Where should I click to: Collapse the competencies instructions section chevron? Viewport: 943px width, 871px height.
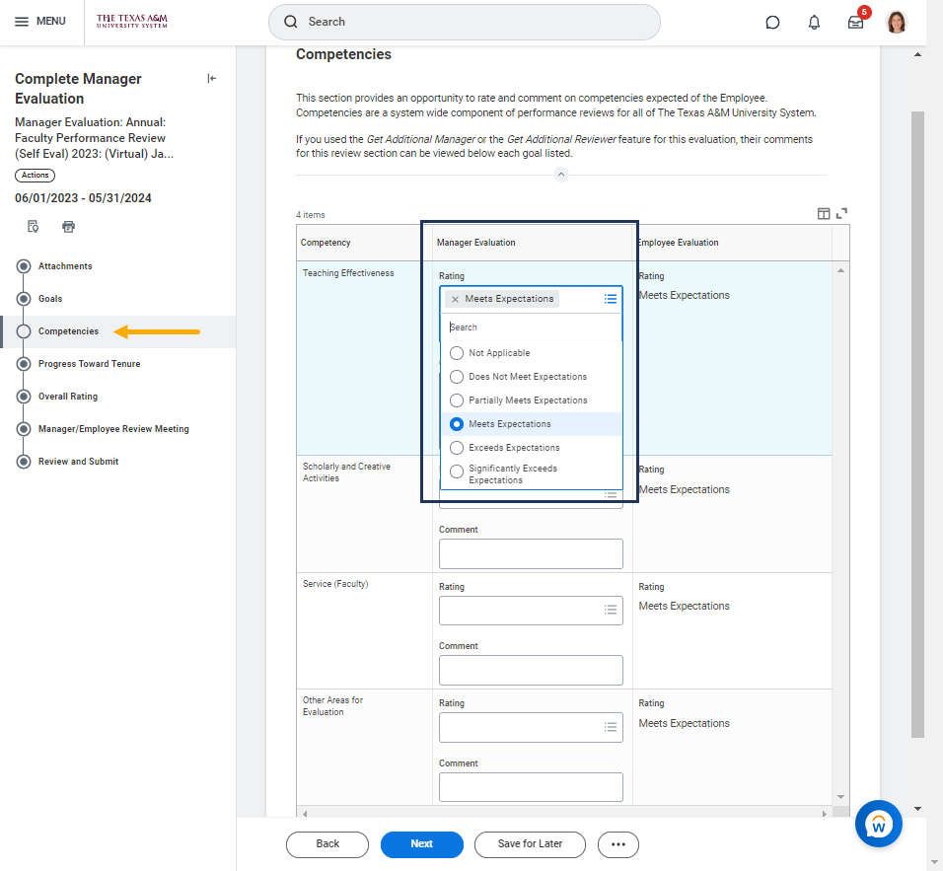560,175
